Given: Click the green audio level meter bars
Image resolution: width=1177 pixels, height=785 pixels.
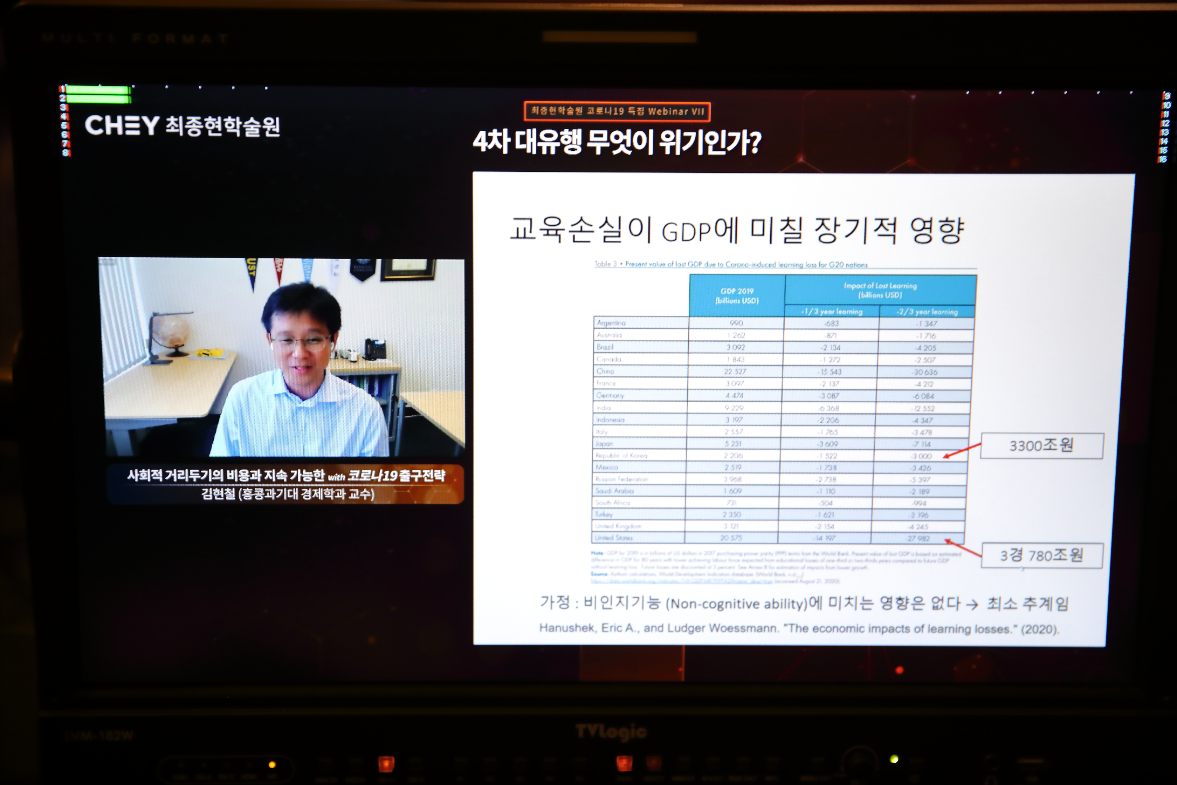Looking at the screenshot, I should pos(98,94).
